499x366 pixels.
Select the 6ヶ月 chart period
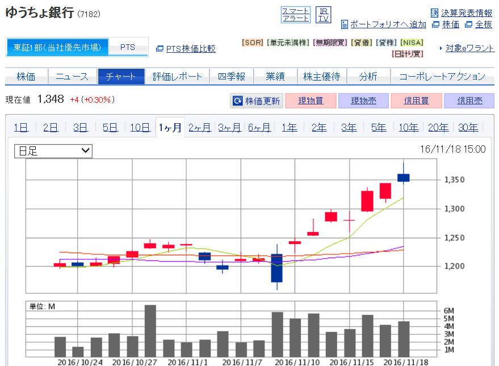coord(259,128)
